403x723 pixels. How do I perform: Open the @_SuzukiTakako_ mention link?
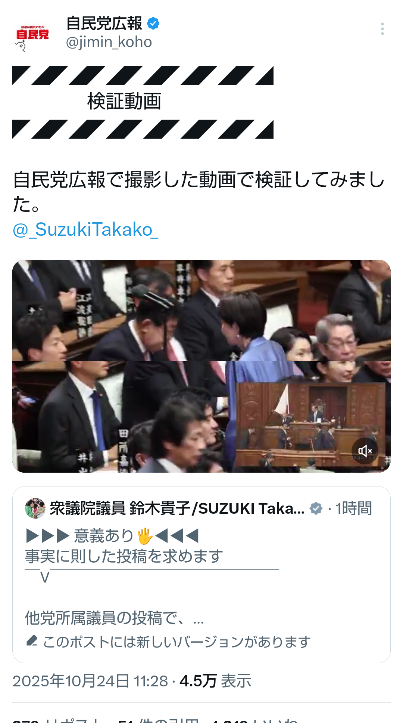85,229
